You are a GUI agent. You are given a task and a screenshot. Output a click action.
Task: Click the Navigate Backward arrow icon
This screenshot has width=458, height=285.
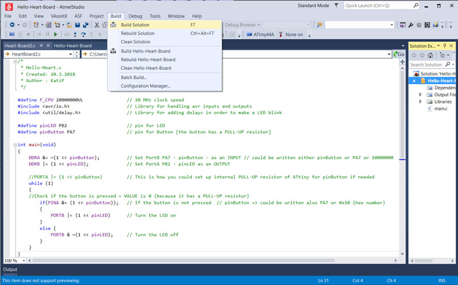point(12,25)
